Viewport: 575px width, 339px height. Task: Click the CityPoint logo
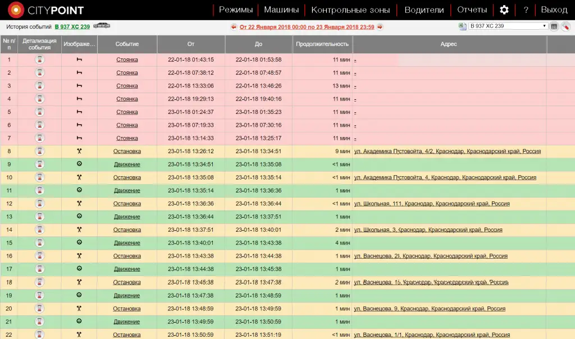click(x=46, y=10)
